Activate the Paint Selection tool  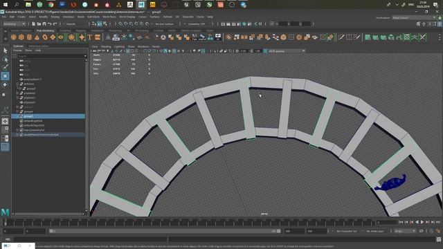5,67
